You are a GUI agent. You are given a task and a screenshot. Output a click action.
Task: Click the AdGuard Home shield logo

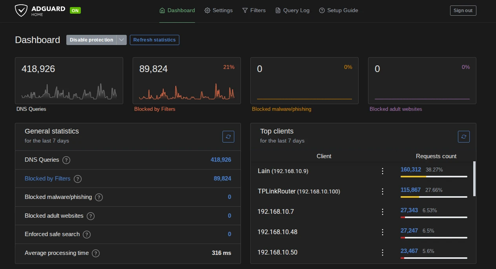point(21,11)
